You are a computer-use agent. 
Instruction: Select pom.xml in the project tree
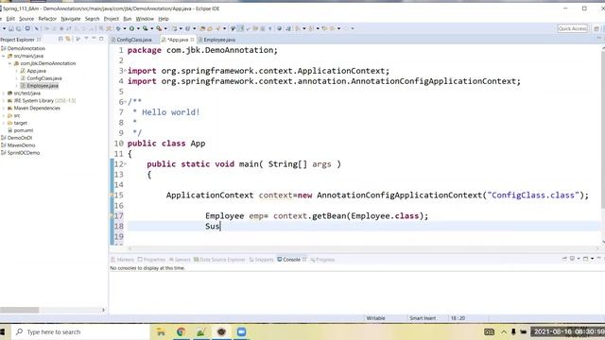pyautogui.click(x=21, y=130)
